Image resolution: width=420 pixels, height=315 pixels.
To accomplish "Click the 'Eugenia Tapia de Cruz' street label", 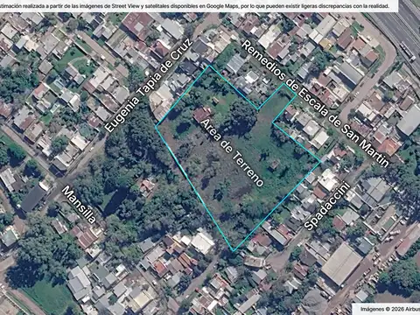I will (x=149, y=85).
